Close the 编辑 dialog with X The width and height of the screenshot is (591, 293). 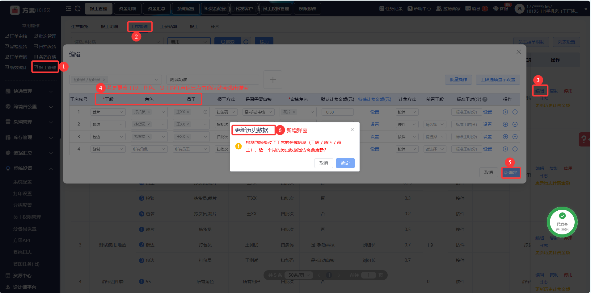tap(519, 52)
